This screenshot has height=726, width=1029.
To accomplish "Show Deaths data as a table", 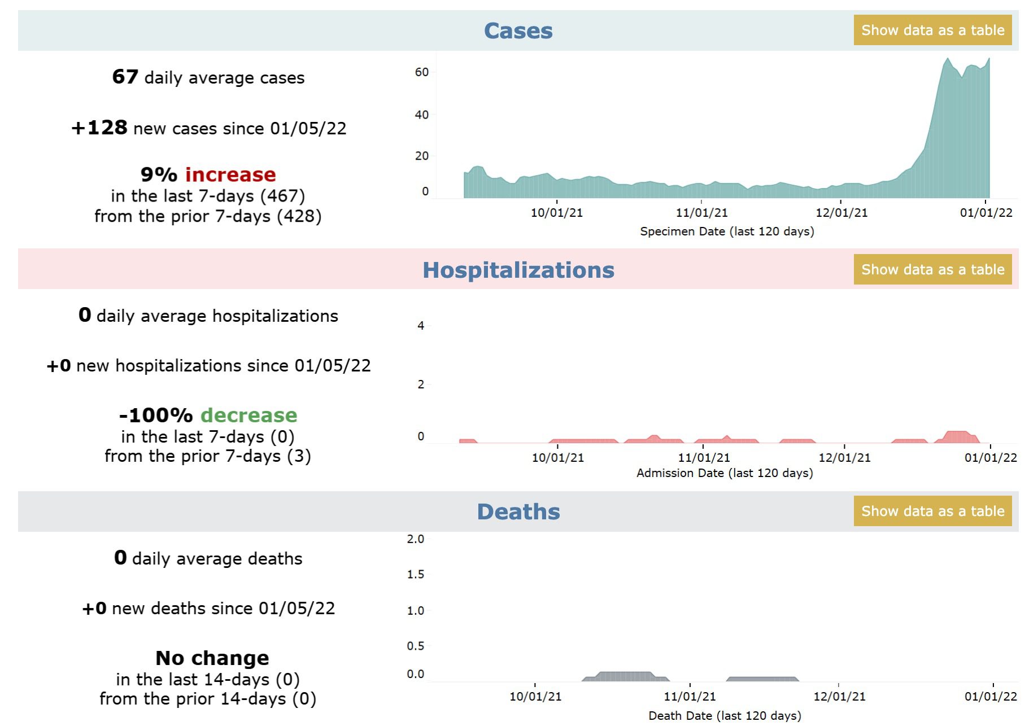I will pyautogui.click(x=932, y=511).
